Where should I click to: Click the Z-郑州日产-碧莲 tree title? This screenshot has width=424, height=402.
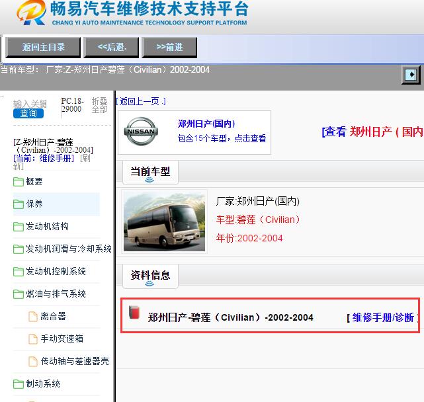(53, 146)
